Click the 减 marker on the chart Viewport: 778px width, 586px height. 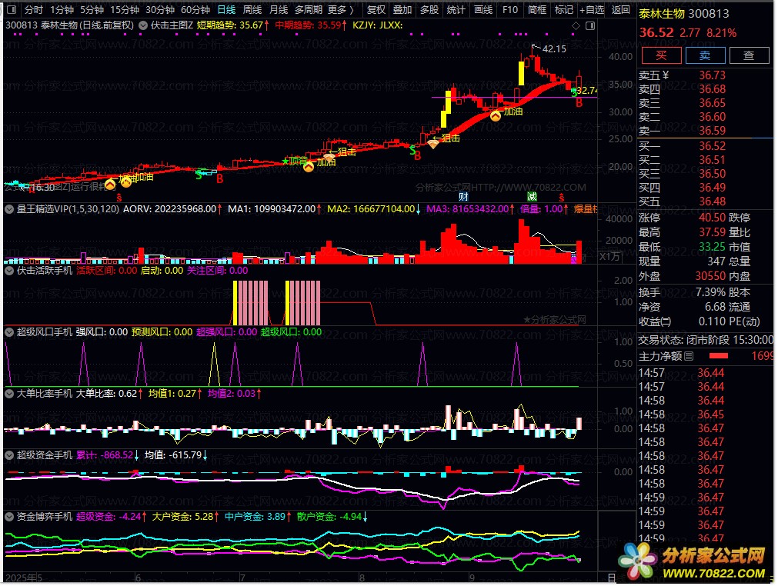click(532, 197)
